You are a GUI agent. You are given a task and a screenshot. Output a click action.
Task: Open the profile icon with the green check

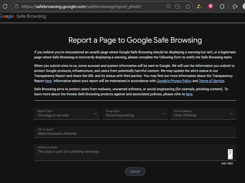[x=199, y=6]
